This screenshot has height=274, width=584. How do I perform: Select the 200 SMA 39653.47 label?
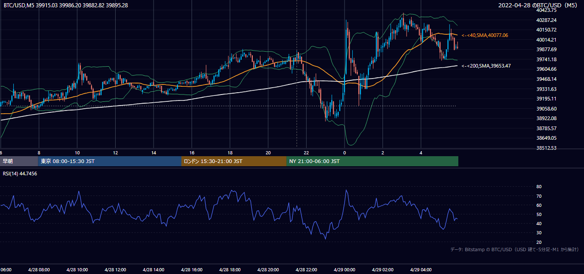click(486, 66)
